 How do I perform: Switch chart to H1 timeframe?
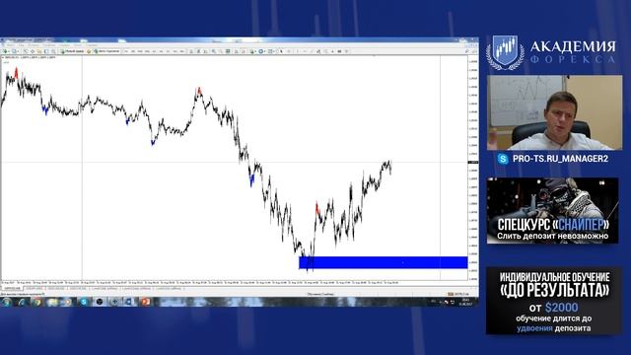point(154,51)
